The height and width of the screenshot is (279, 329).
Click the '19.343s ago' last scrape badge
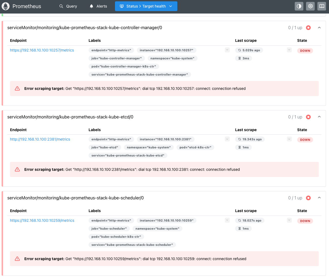[250, 139]
